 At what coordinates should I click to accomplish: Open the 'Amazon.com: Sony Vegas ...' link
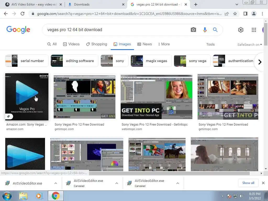(26, 125)
